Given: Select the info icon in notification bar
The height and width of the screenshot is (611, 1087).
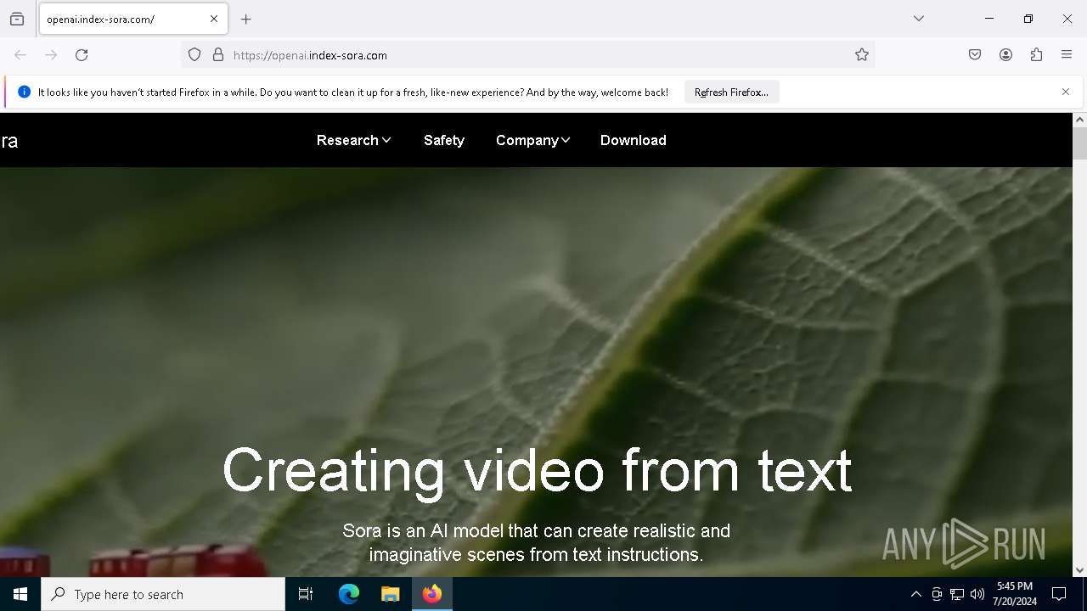Looking at the screenshot, I should tap(24, 92).
